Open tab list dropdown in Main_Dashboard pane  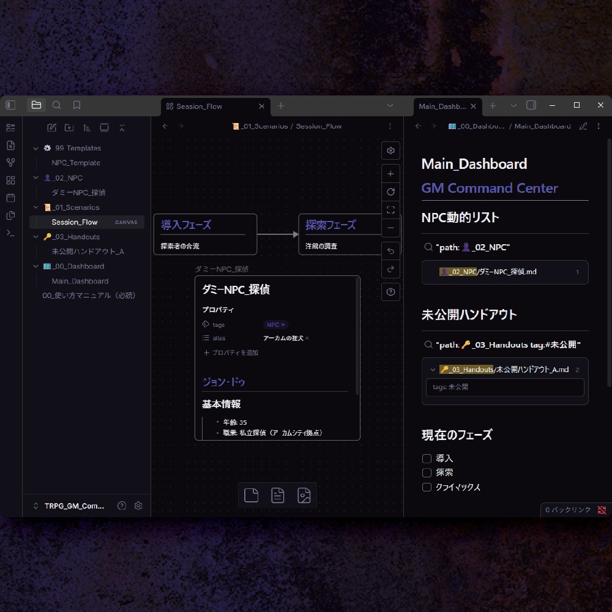(513, 106)
